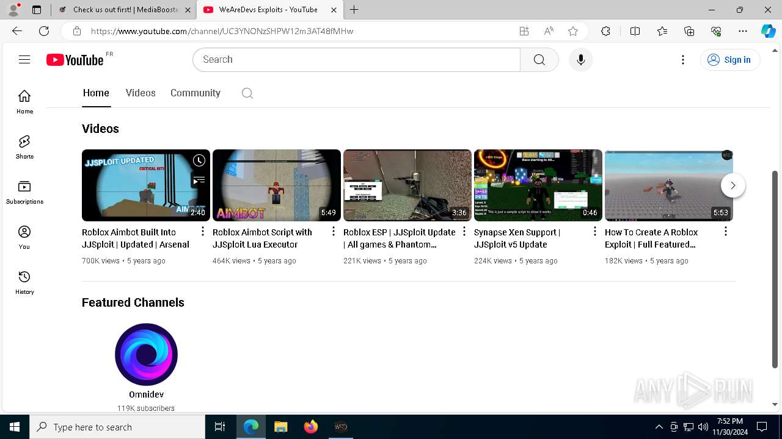View site information lock icon
782x439 pixels.
76,31
